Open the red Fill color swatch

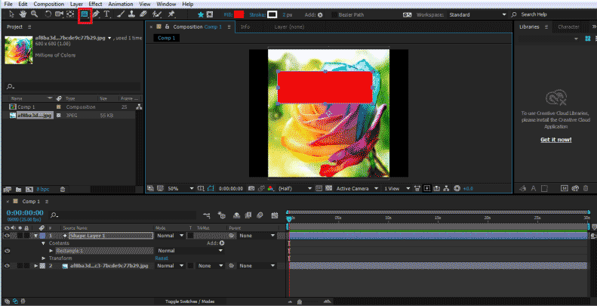[238, 14]
